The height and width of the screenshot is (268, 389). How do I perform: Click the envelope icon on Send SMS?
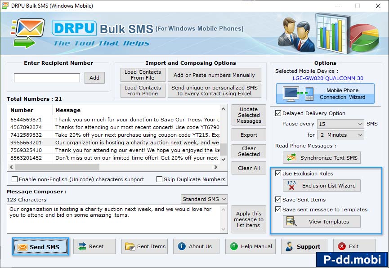22,247
